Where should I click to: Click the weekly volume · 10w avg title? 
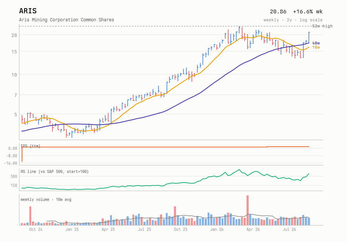coord(46,199)
